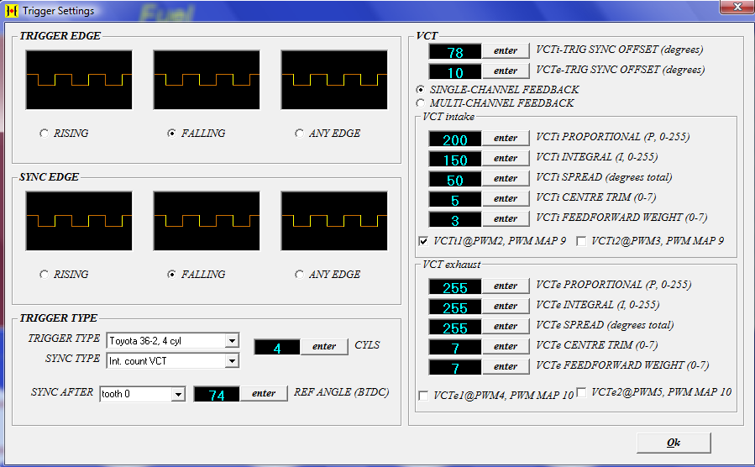Image resolution: width=755 pixels, height=467 pixels.
Task: Enable VCTe2@PWM5, PWM MAP 10 checkbox
Action: (x=581, y=392)
